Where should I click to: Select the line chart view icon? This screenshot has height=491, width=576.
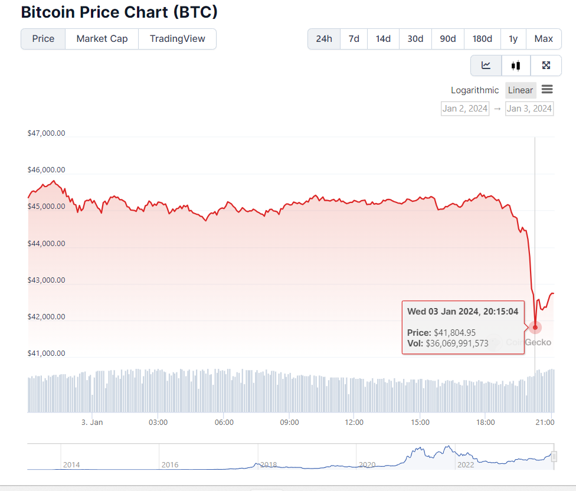point(486,66)
